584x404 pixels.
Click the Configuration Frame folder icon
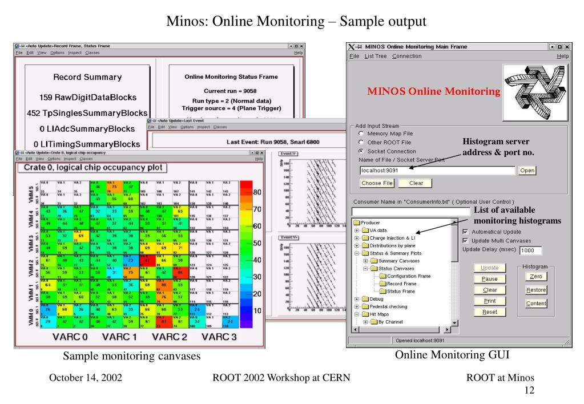[383, 276]
